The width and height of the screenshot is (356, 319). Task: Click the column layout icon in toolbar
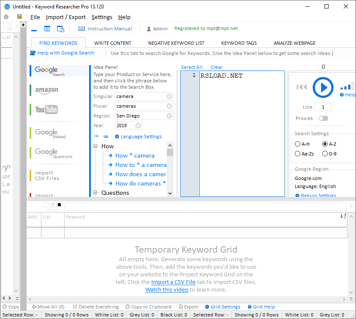(47, 29)
